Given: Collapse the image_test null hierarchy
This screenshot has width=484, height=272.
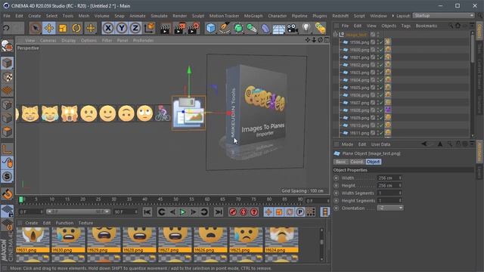Looking at the screenshot, I should pyautogui.click(x=336, y=35).
